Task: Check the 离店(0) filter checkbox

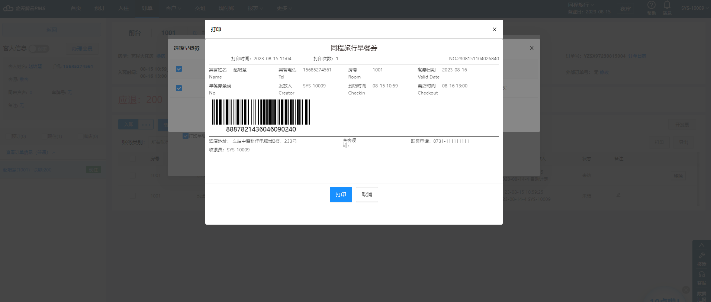Action: [x=80, y=136]
